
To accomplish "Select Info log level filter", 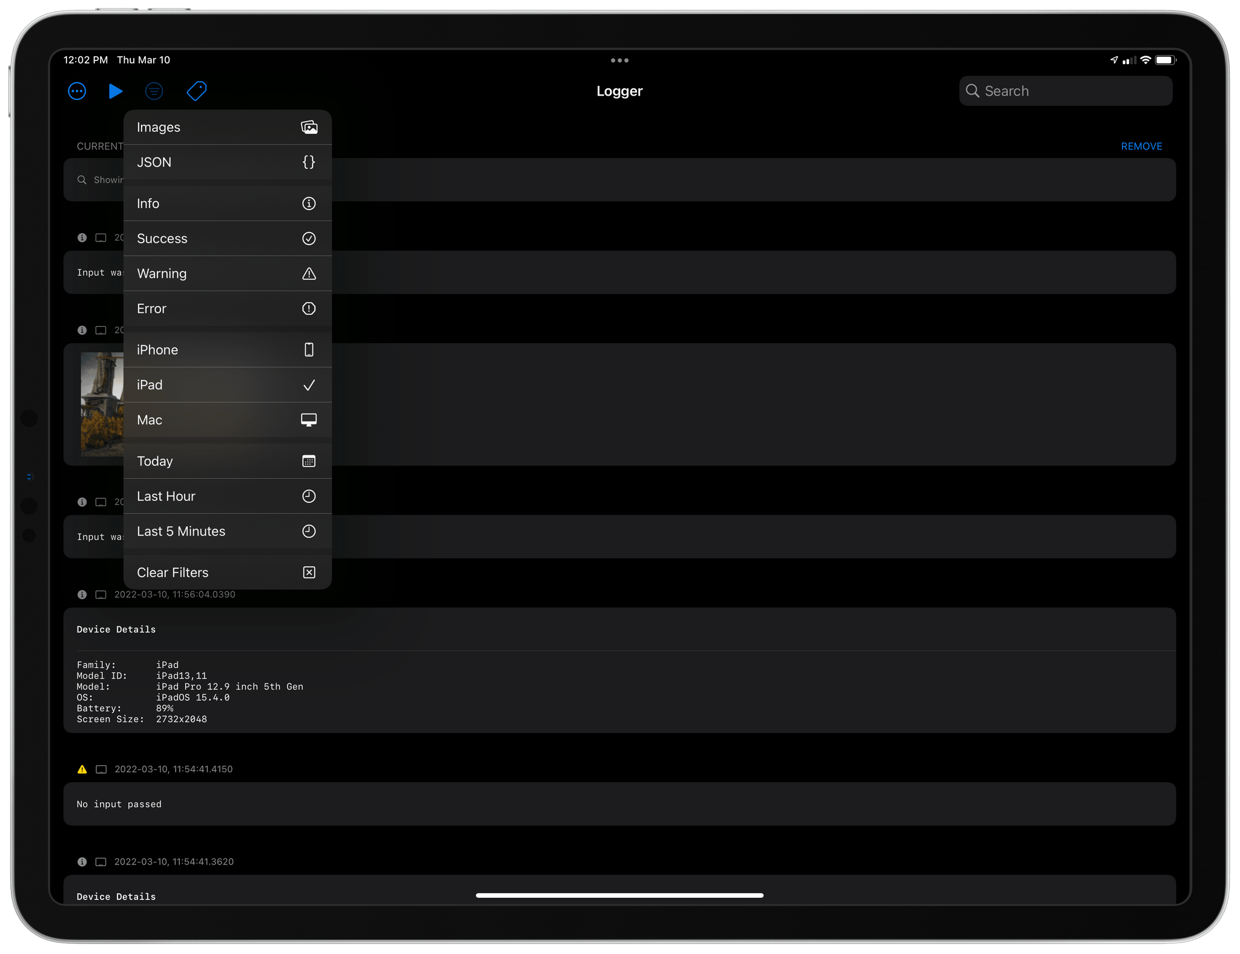I will pos(226,203).
